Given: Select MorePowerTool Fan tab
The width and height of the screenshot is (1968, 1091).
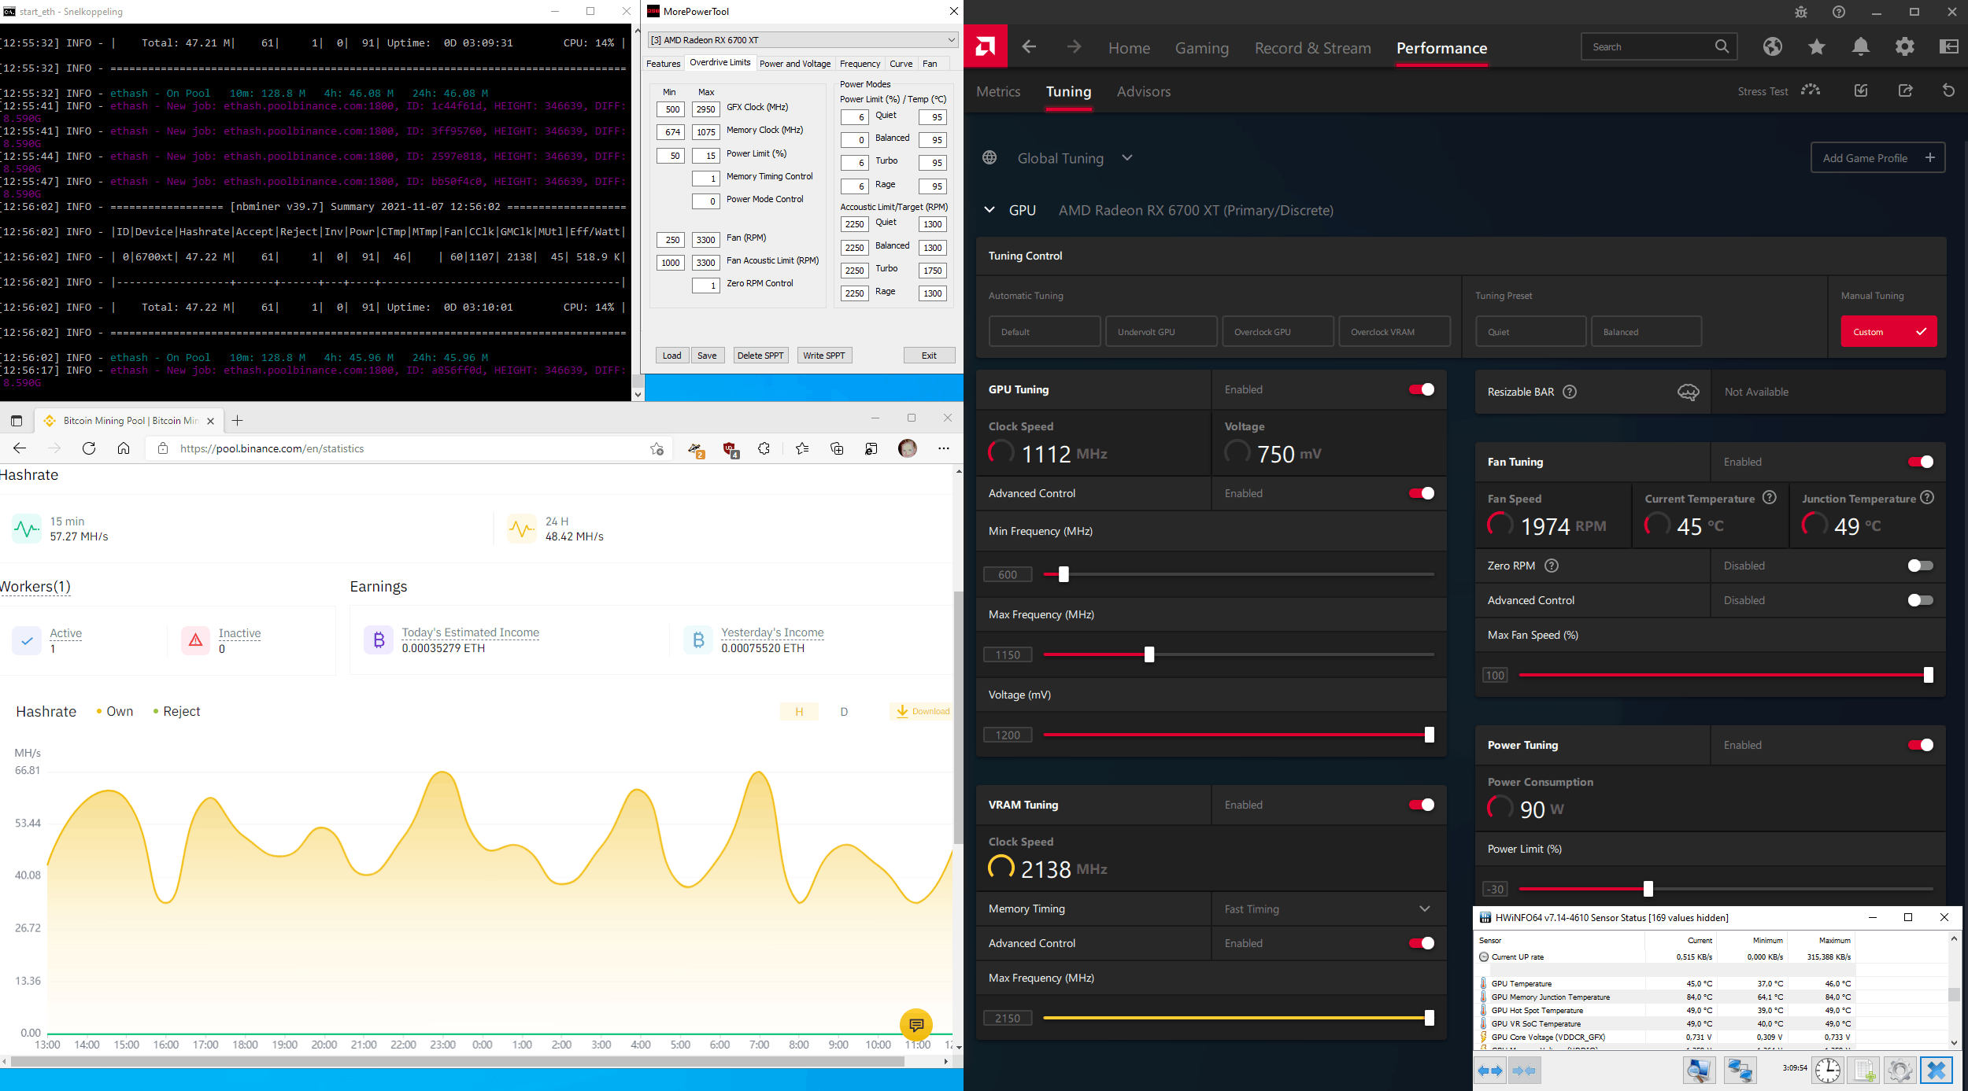Looking at the screenshot, I should click(930, 64).
